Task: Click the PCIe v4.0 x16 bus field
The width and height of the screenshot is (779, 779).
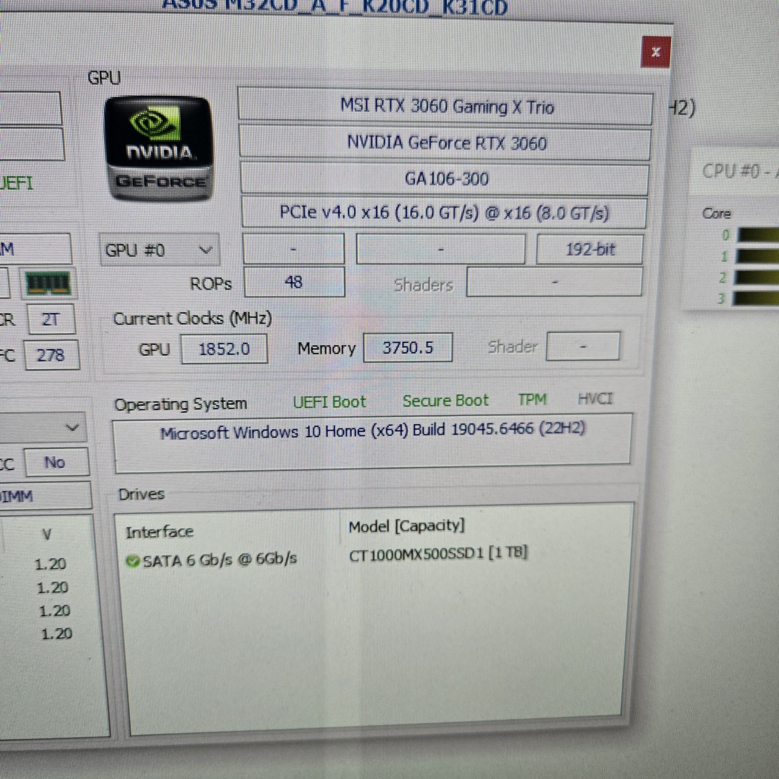Action: 444,212
